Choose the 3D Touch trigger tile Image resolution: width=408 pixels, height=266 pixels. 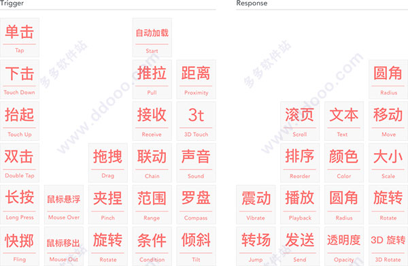coord(197,121)
